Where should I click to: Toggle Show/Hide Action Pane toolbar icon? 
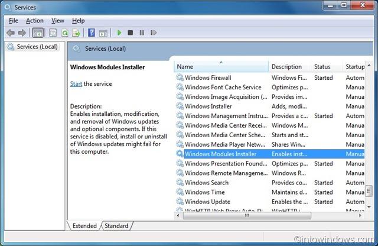click(x=103, y=33)
